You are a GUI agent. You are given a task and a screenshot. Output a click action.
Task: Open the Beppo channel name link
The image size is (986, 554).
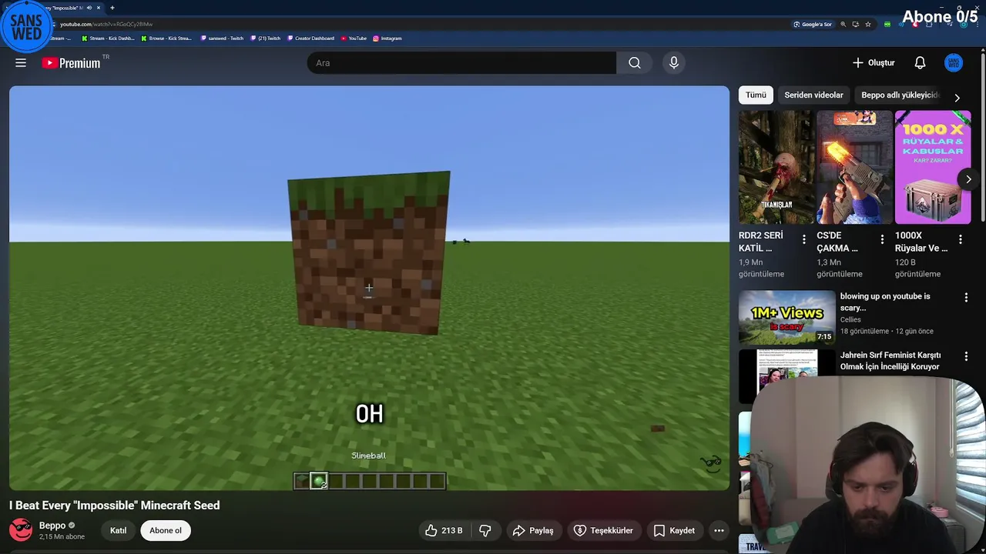point(52,526)
